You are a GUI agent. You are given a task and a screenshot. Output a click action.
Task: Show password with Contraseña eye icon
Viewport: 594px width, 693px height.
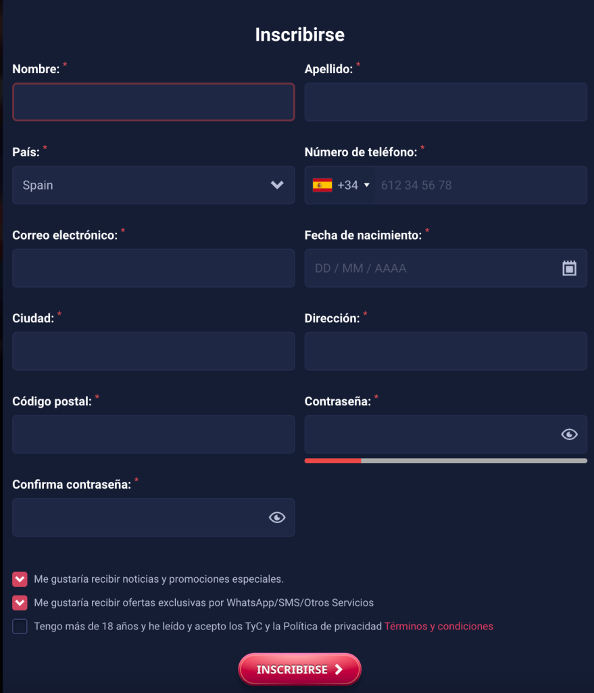(x=569, y=434)
